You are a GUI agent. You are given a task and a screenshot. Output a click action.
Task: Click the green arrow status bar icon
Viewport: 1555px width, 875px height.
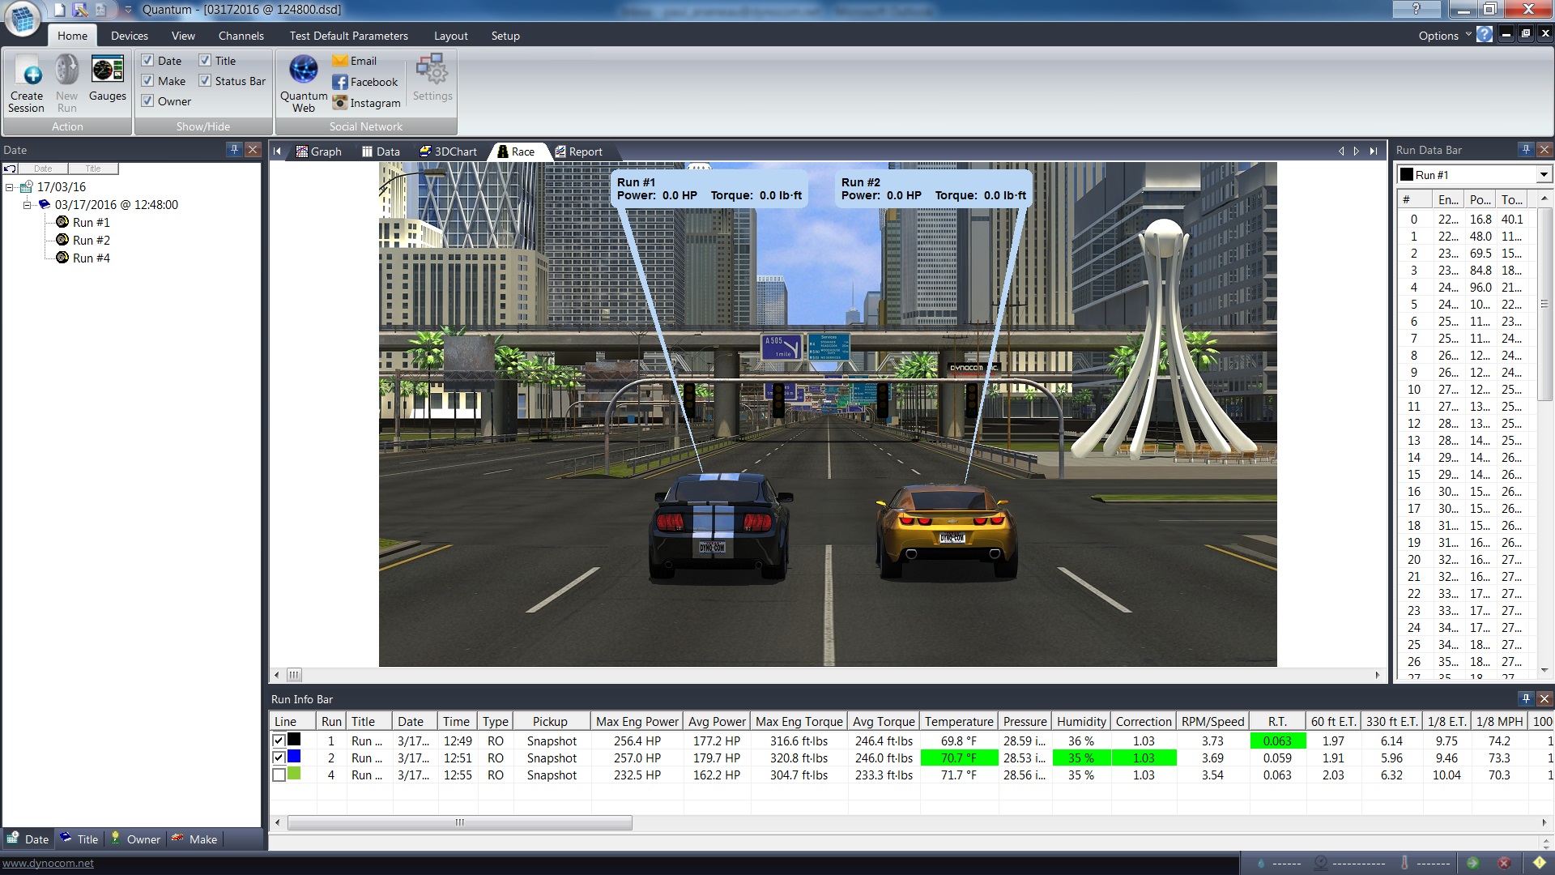pos(1472,863)
